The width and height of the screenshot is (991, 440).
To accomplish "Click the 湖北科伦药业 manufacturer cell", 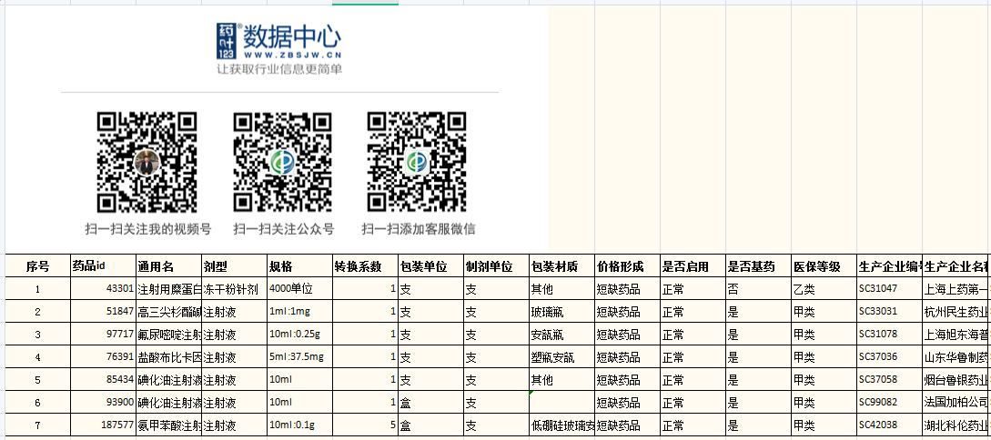I will coord(956,425).
